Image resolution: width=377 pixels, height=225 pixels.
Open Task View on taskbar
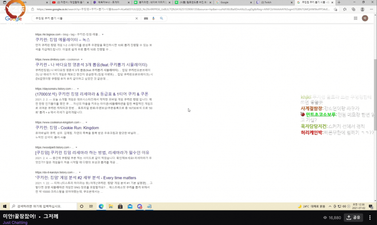coord(91,206)
